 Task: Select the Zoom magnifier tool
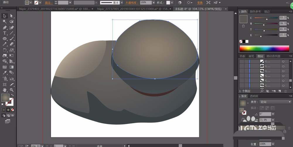click(x=12, y=90)
